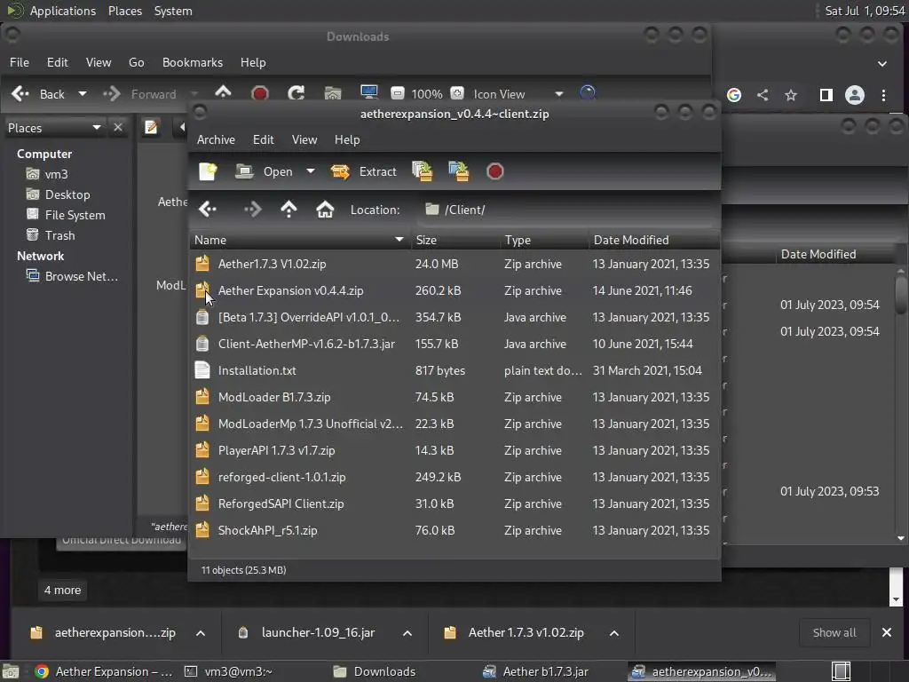Click the Add files to archive icon

point(422,171)
